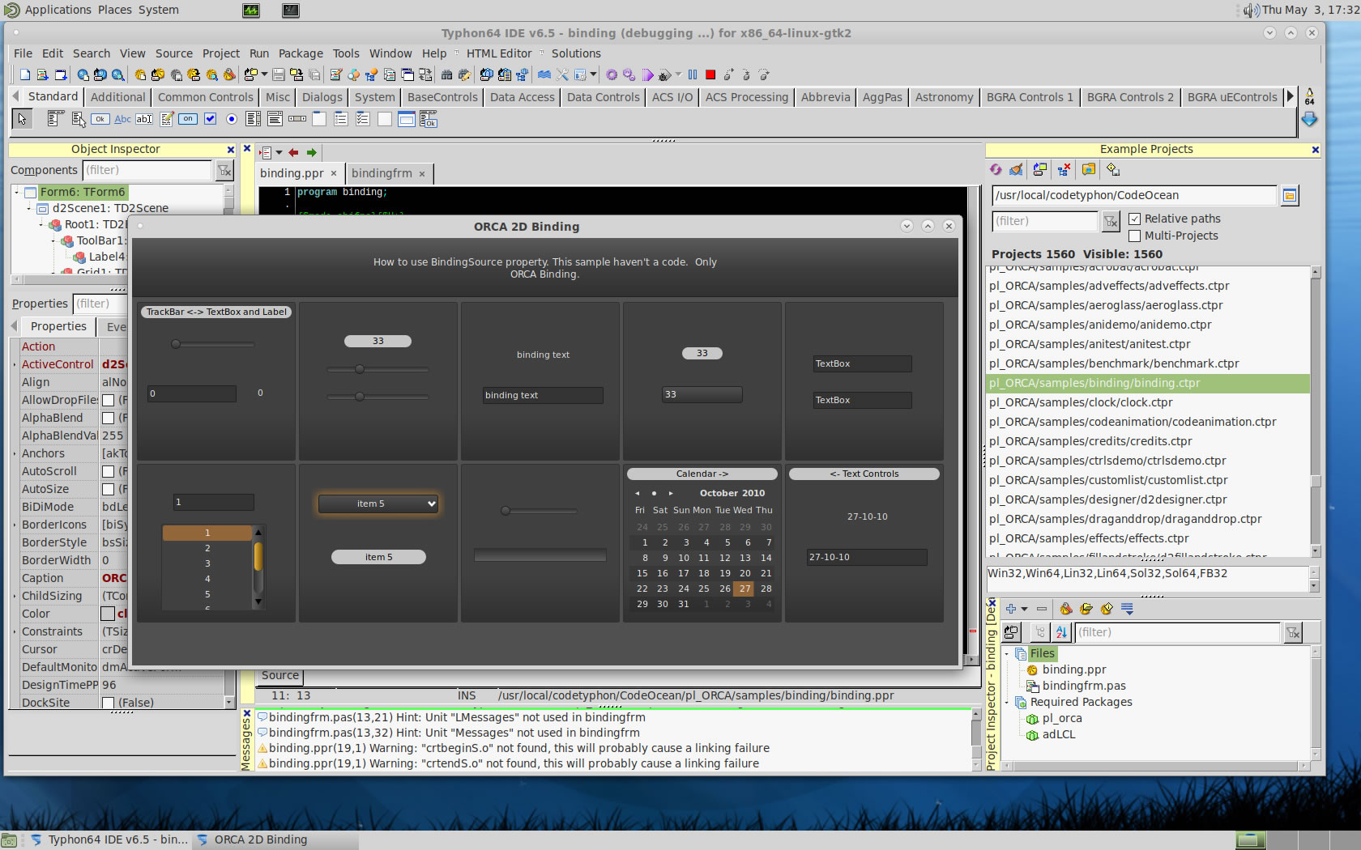Click the browse folder icon beside CodeOcean path
1361x850 pixels.
1290,195
